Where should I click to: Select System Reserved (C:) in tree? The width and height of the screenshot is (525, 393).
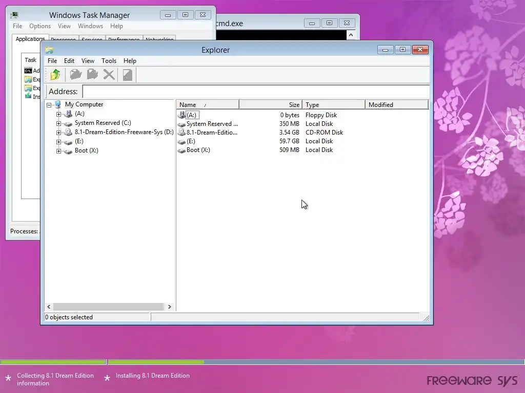(103, 123)
